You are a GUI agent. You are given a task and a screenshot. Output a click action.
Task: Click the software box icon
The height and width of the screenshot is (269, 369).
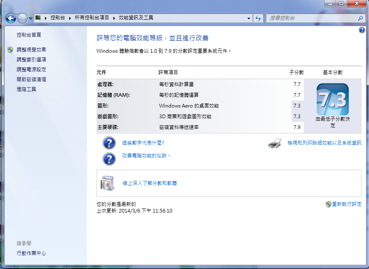(108, 183)
